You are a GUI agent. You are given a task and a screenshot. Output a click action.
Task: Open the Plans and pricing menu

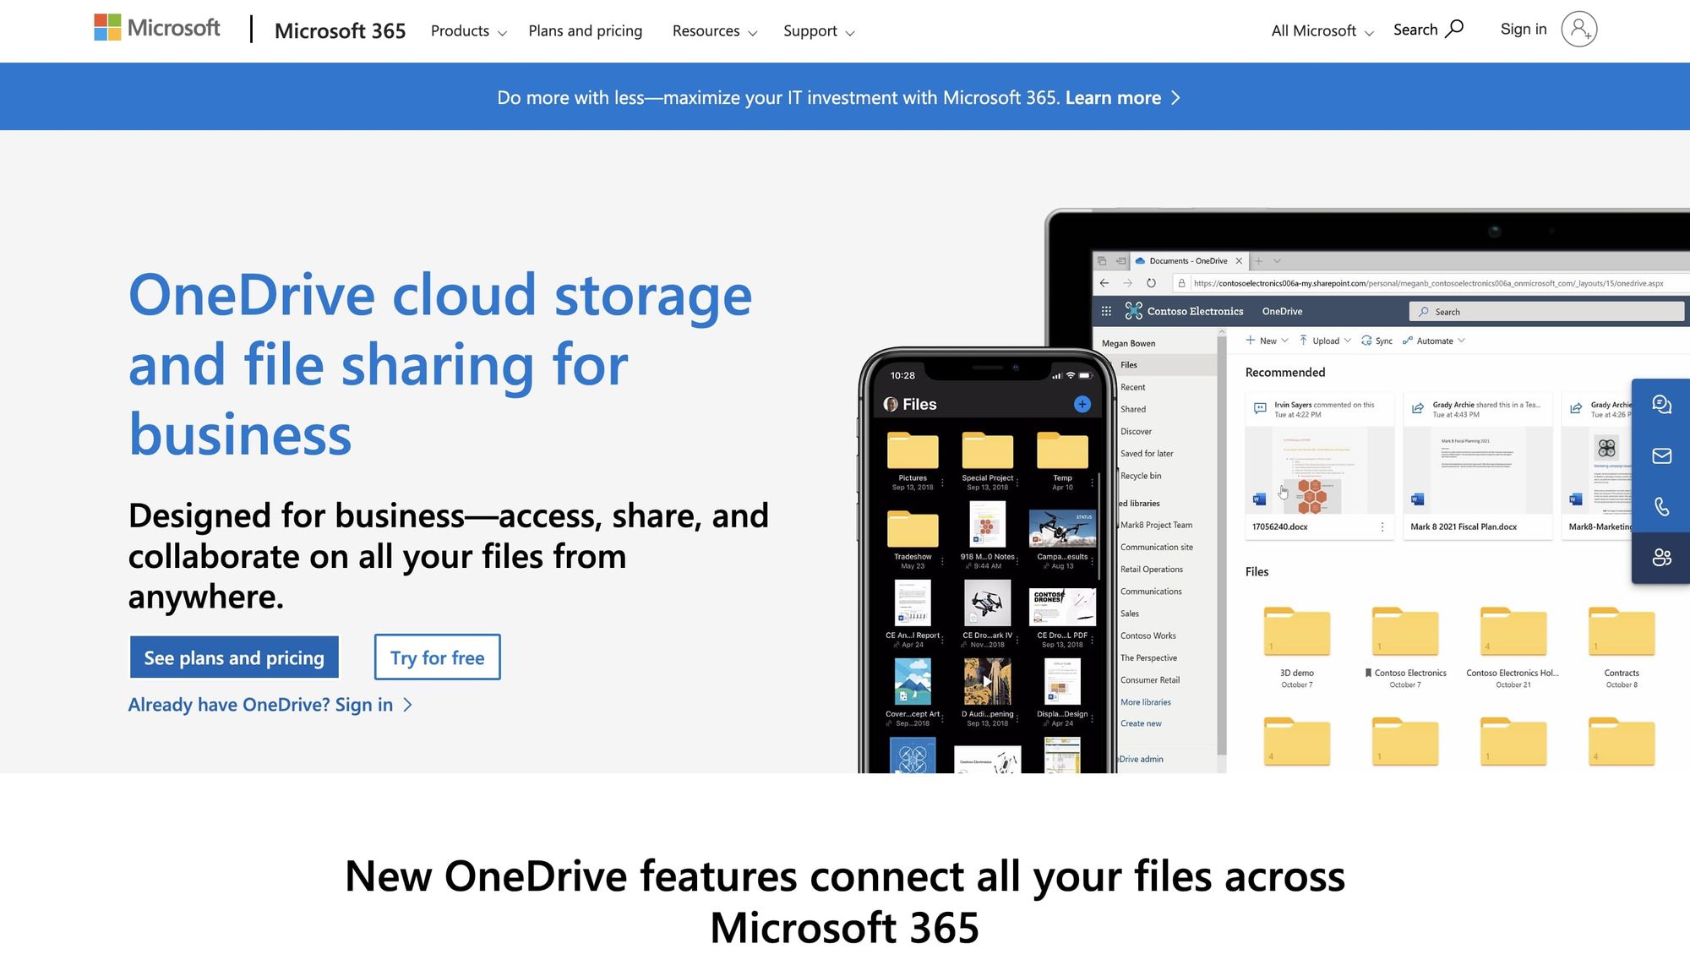click(x=585, y=30)
